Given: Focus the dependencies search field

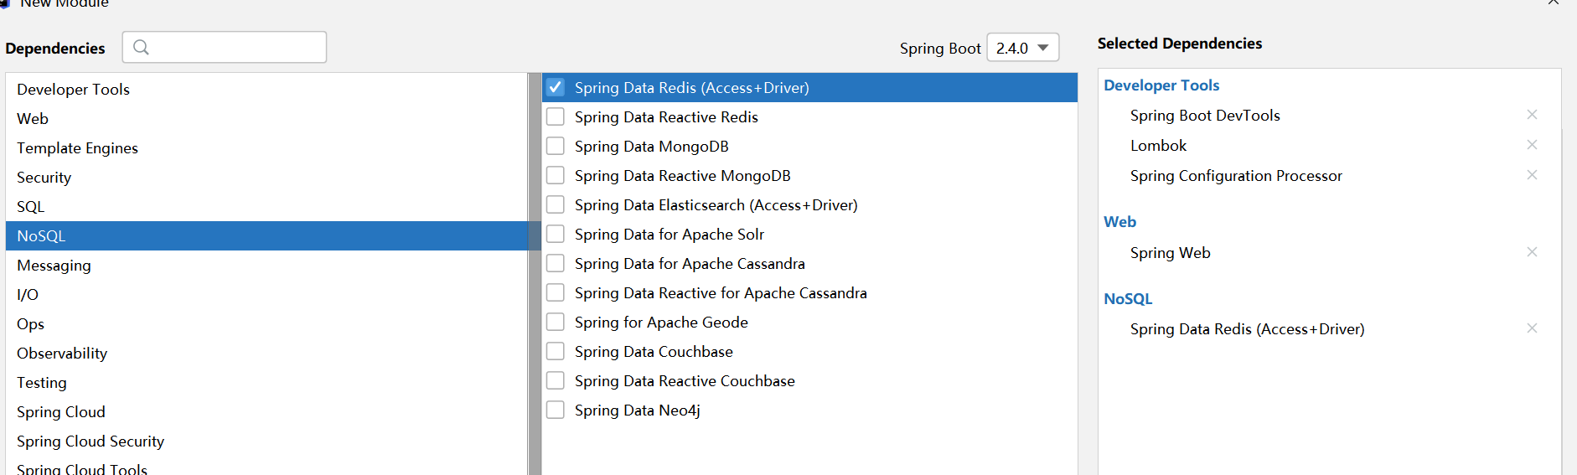Looking at the screenshot, I should pos(225,47).
